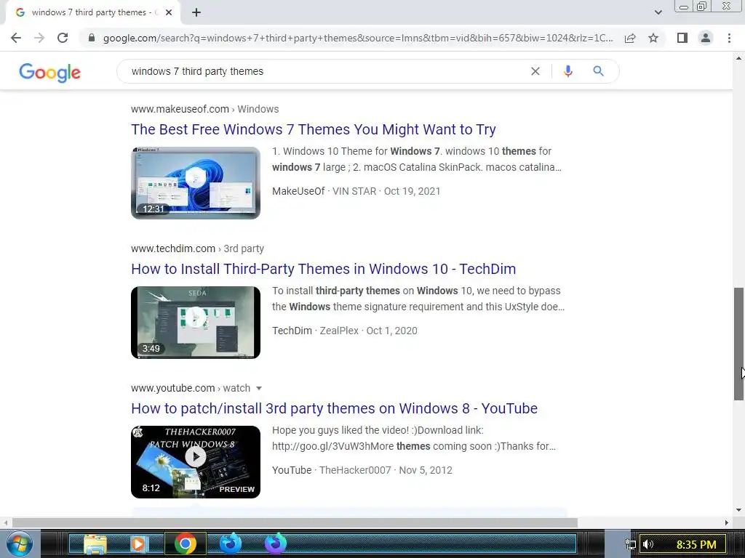
Task: Open the volume speaker tray icon
Action: coord(648,544)
